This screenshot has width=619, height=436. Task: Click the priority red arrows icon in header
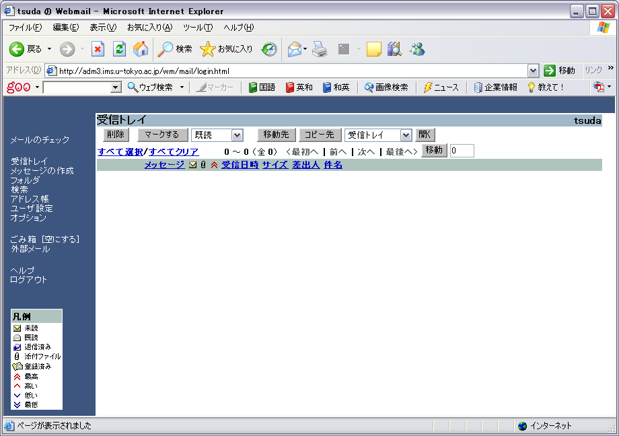tap(215, 165)
